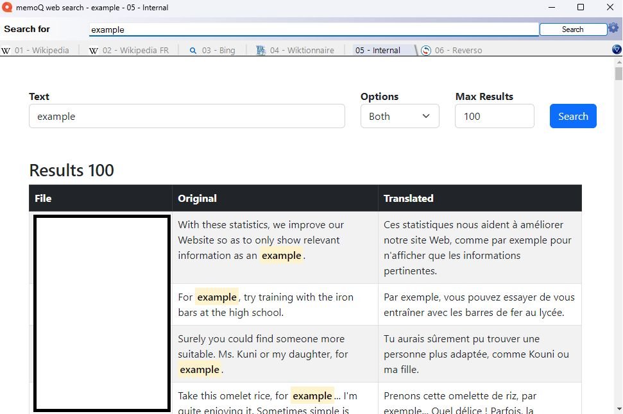The width and height of the screenshot is (623, 414).
Task: Click the blue Search button on the page
Action: pos(573,116)
